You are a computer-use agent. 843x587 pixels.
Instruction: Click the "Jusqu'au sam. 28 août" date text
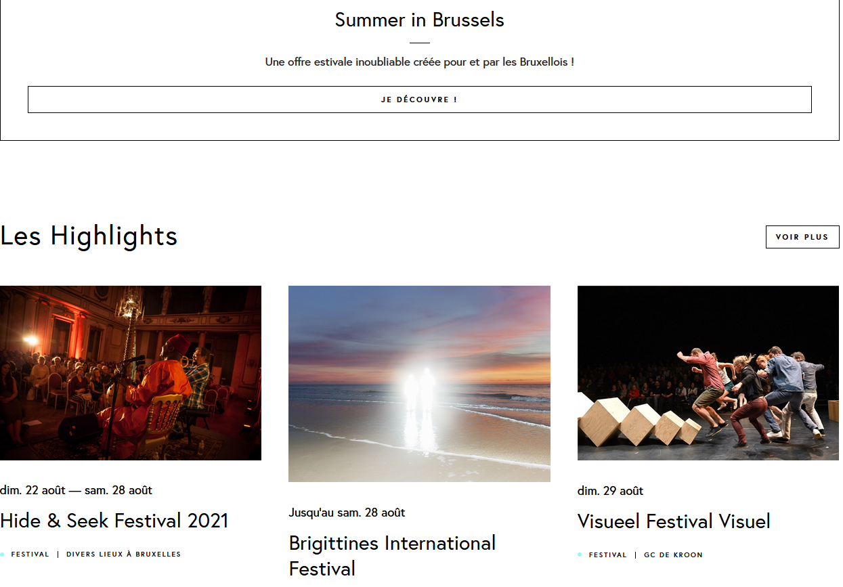coord(347,513)
